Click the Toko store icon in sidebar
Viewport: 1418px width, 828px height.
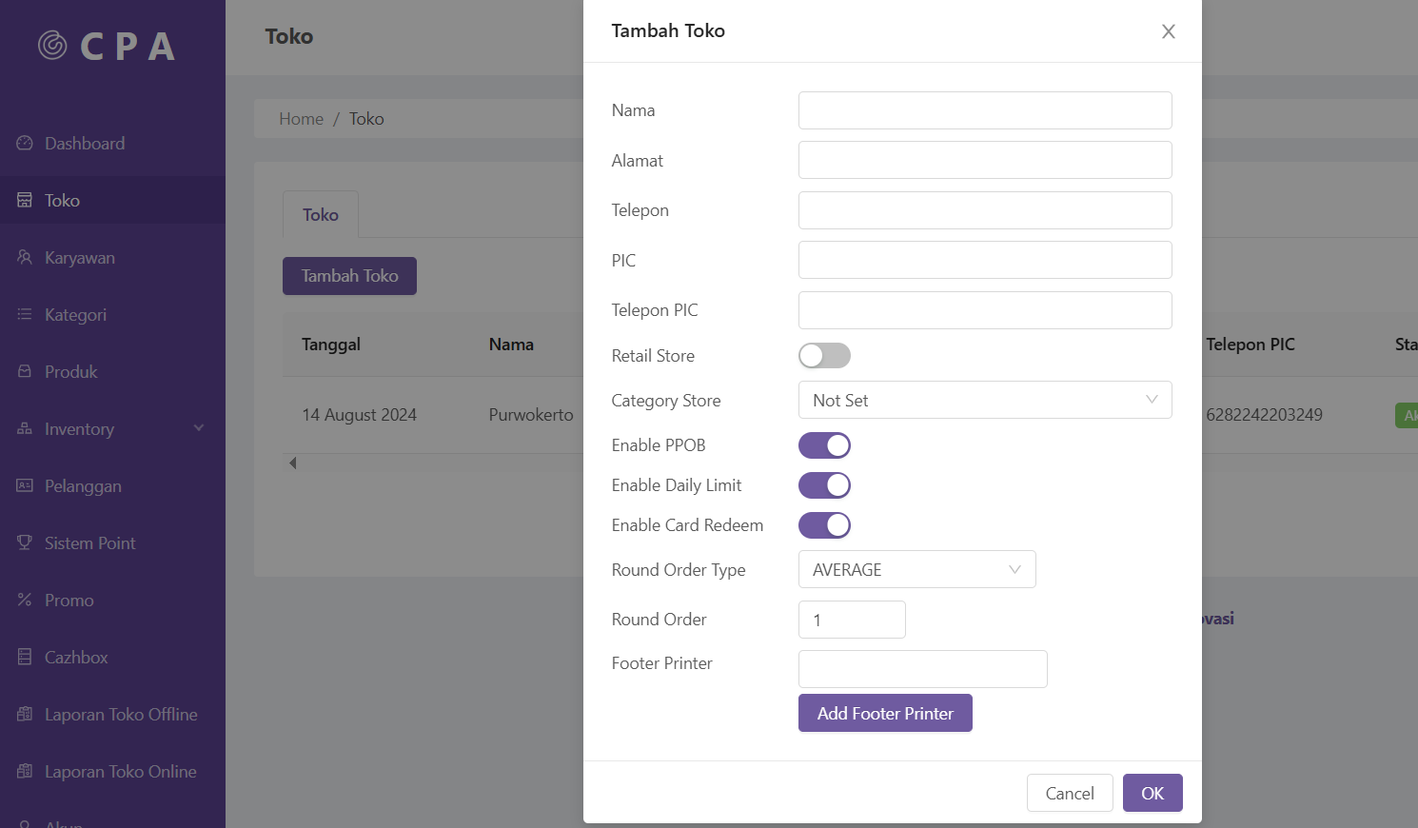click(x=25, y=200)
